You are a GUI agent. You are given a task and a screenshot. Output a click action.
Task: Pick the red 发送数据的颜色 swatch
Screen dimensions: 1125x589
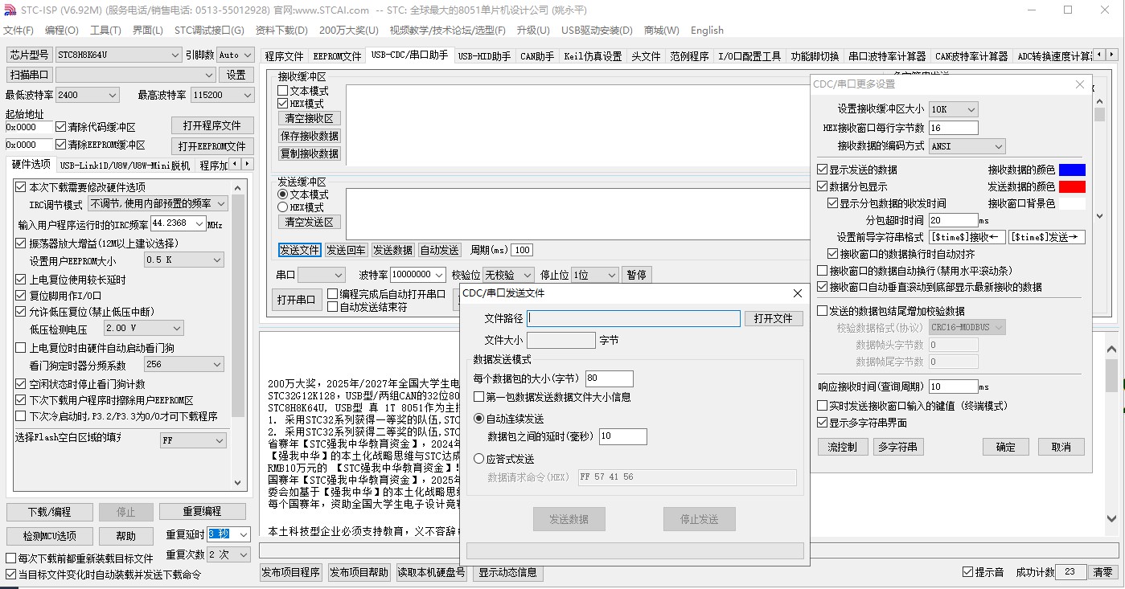[x=1072, y=187]
